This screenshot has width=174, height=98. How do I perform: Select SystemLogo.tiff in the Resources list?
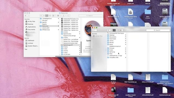(68, 45)
